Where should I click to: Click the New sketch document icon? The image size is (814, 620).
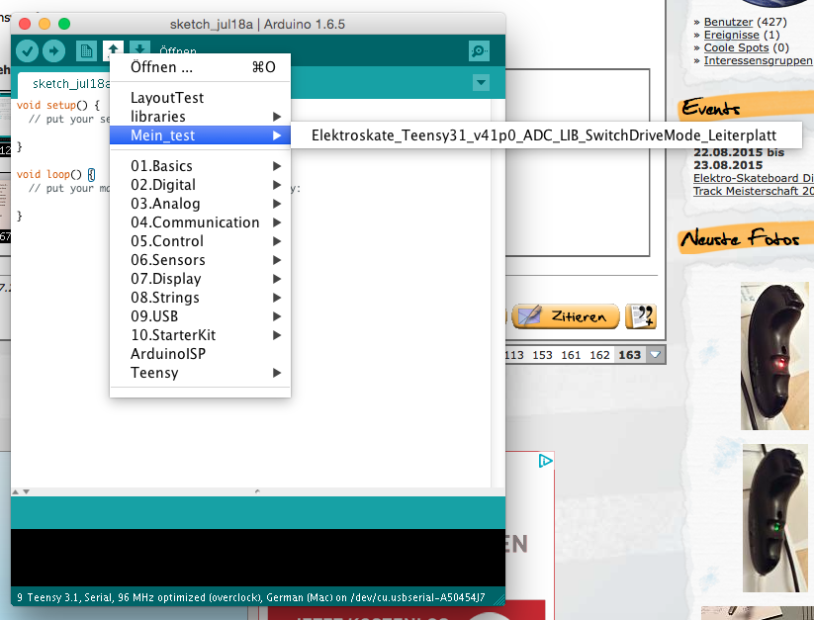coord(86,50)
